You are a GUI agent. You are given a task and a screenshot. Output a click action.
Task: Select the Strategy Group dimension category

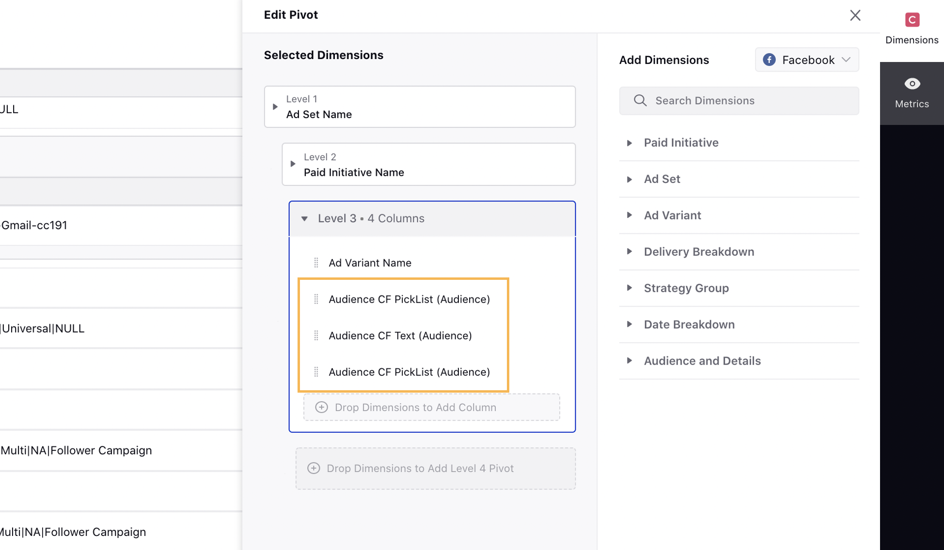[x=687, y=288]
